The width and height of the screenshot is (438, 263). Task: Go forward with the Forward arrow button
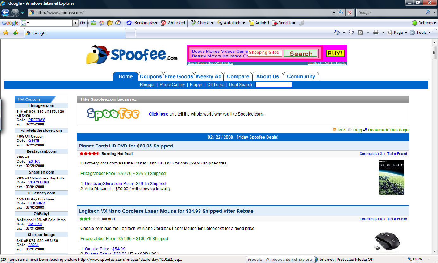point(15,13)
